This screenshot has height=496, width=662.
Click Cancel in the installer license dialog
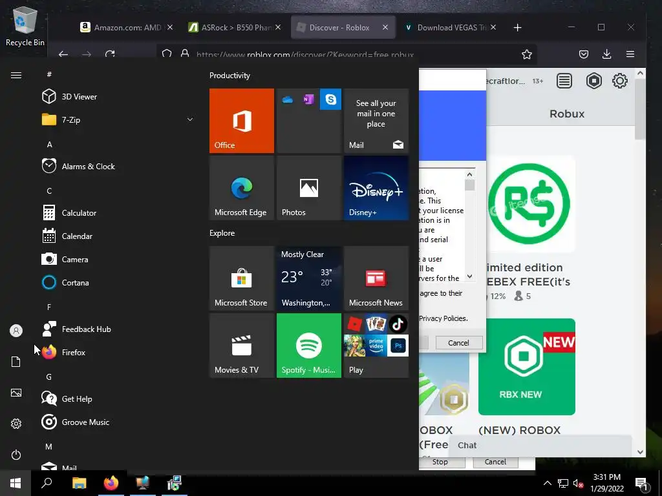(458, 342)
